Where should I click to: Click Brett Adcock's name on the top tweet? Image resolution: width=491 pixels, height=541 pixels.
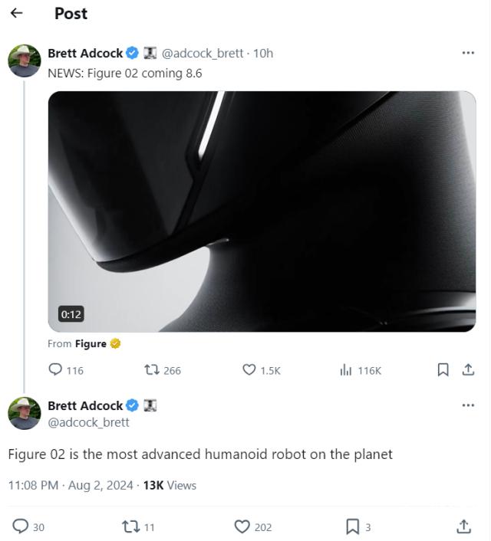(85, 53)
